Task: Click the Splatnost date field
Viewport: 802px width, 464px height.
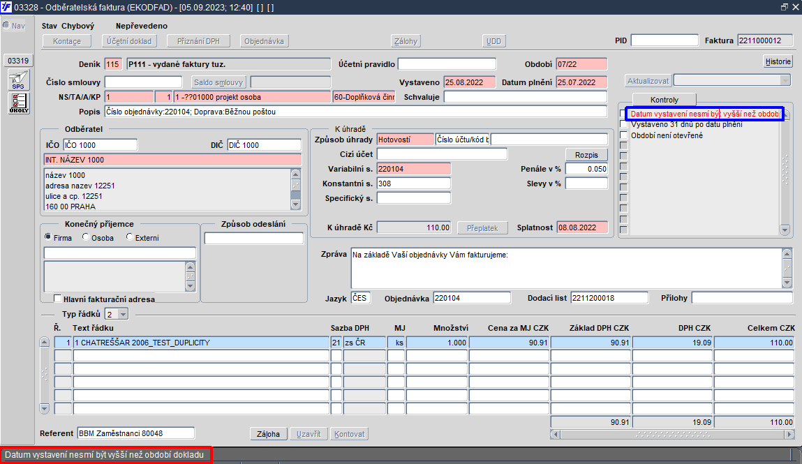Action: [x=582, y=227]
